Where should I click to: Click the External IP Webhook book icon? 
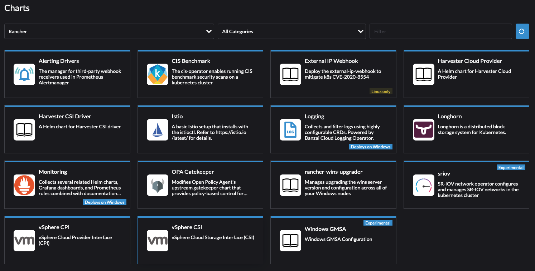(290, 74)
